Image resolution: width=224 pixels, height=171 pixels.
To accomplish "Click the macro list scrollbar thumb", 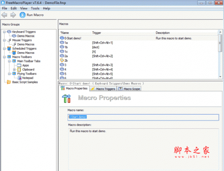I will [220, 43].
